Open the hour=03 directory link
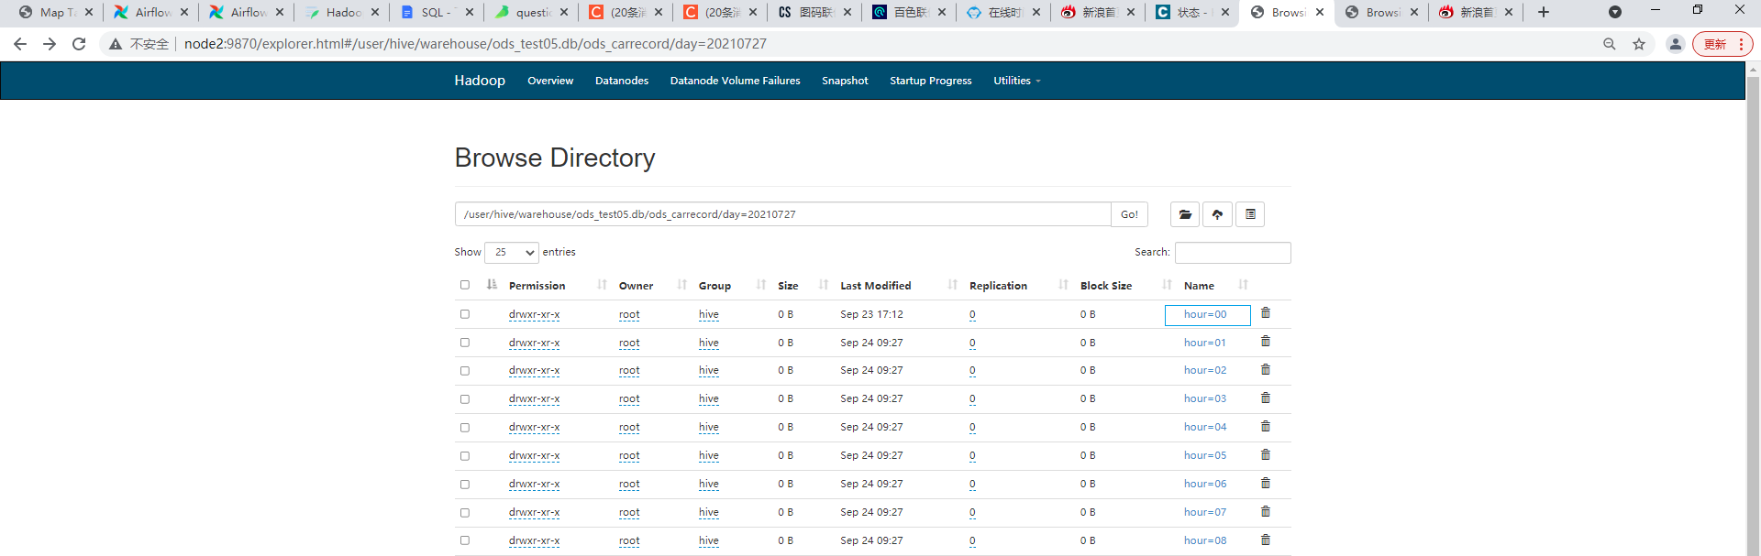Screen dimensions: 1761x556 pos(1205,398)
